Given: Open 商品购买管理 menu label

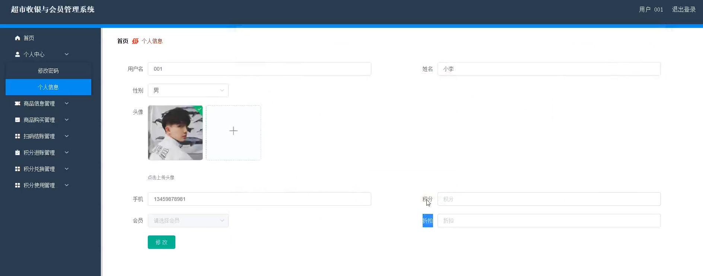Looking at the screenshot, I should point(39,120).
